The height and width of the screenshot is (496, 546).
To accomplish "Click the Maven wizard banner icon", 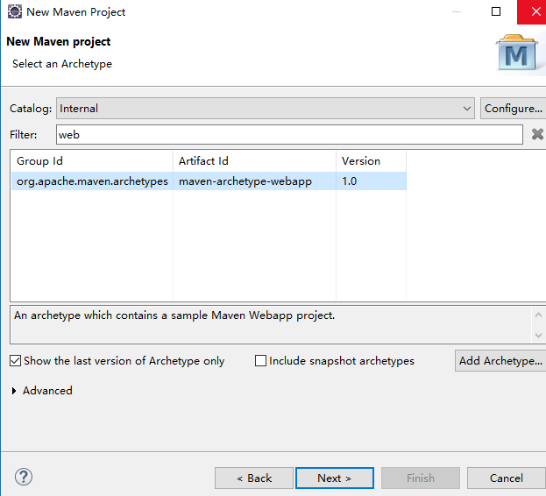I will tap(515, 55).
